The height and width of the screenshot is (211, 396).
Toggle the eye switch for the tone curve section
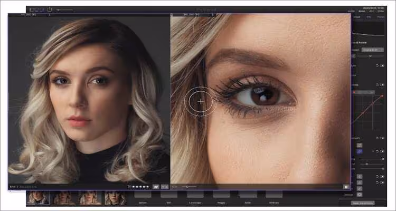coord(382,85)
